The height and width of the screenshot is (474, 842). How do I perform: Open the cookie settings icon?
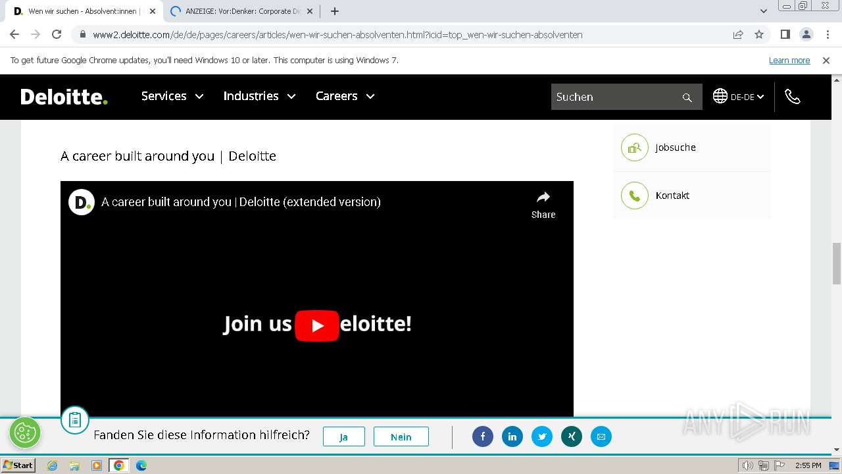[25, 433]
